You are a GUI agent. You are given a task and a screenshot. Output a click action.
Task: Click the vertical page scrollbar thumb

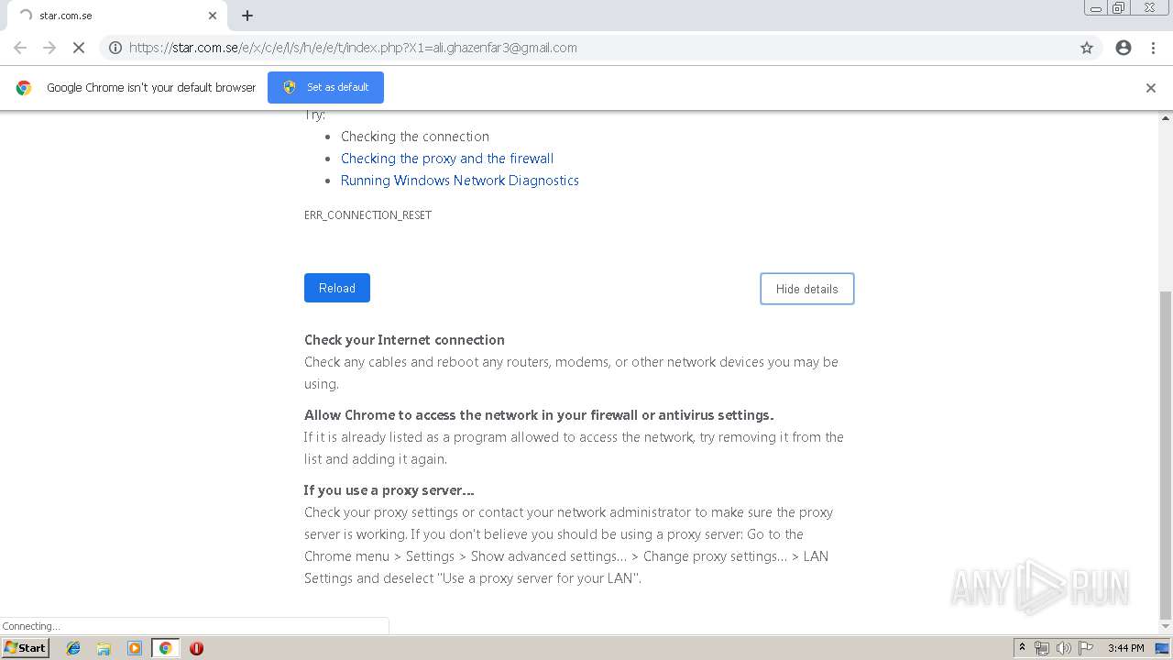tap(1166, 456)
